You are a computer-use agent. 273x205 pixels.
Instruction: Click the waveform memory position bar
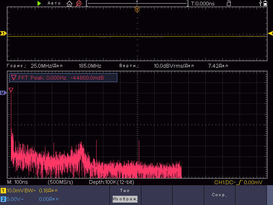click(137, 3)
